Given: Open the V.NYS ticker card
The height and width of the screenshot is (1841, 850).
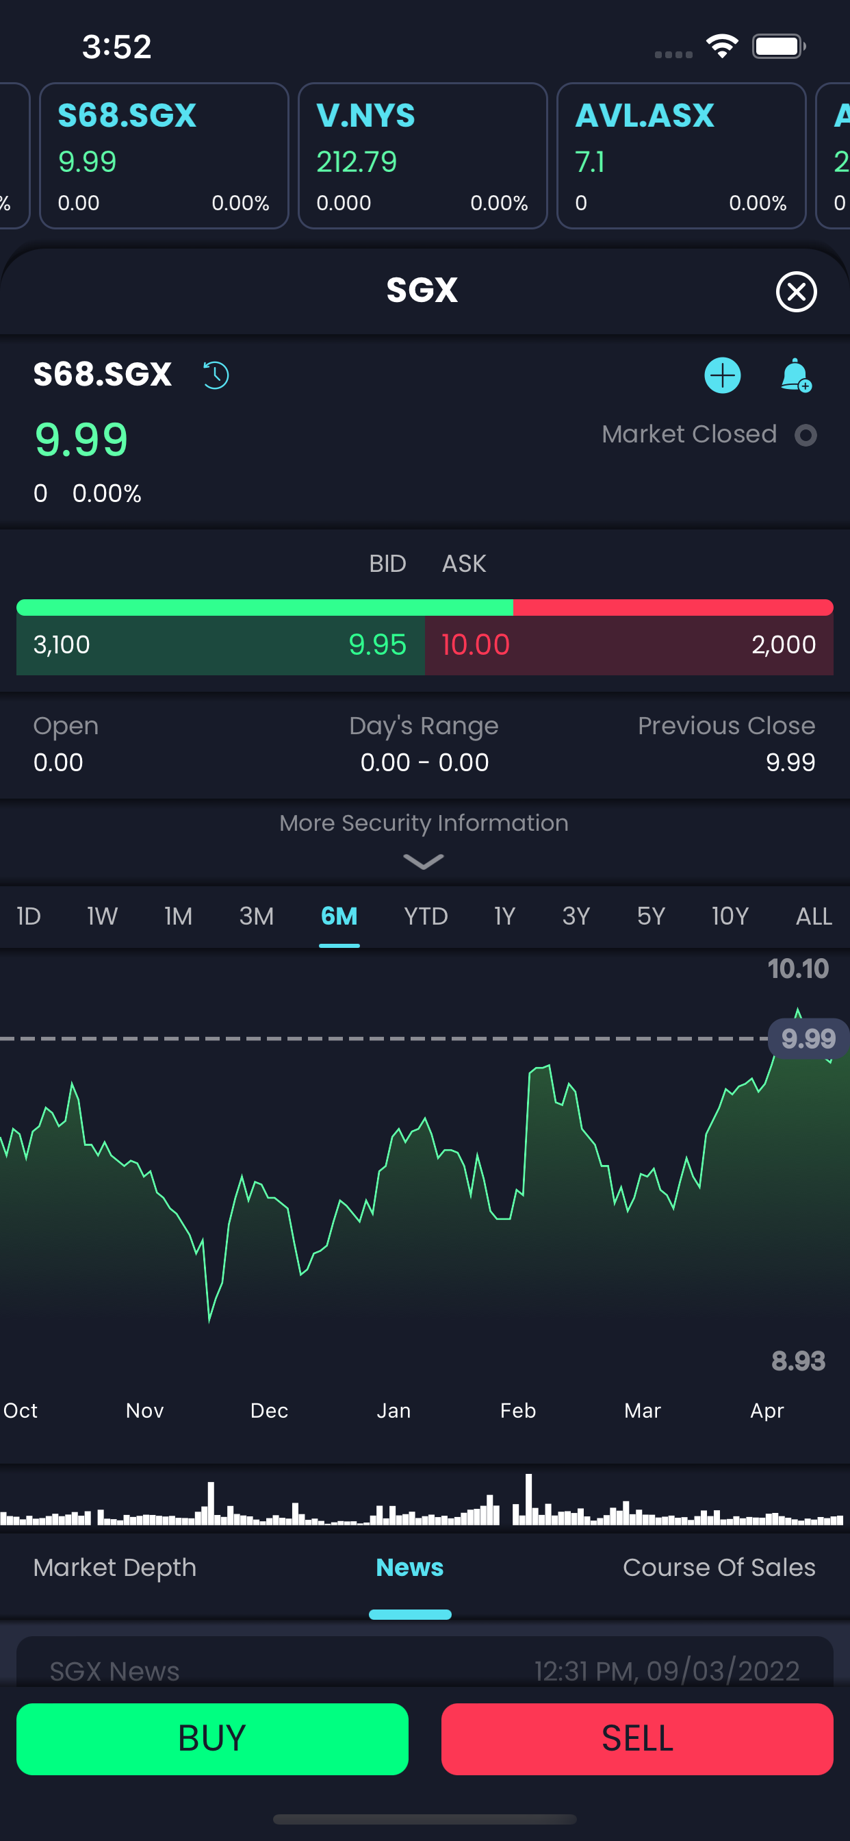Looking at the screenshot, I should point(422,155).
